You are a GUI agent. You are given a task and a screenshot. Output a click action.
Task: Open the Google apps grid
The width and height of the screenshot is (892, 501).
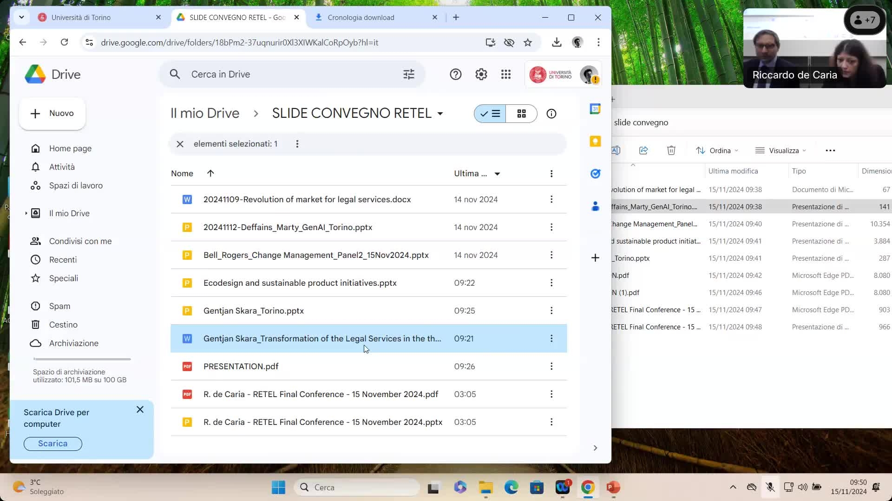506,74
